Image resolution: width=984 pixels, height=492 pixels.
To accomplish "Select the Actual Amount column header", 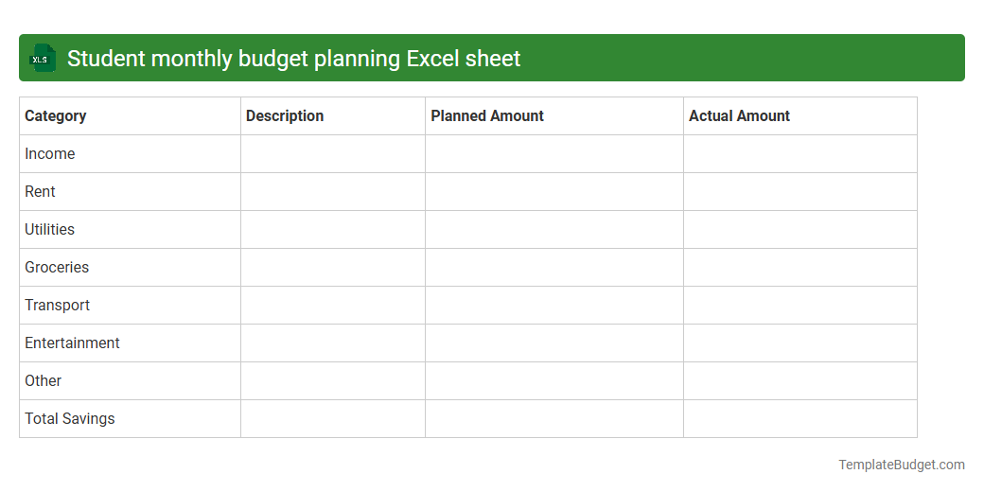I will tap(800, 116).
